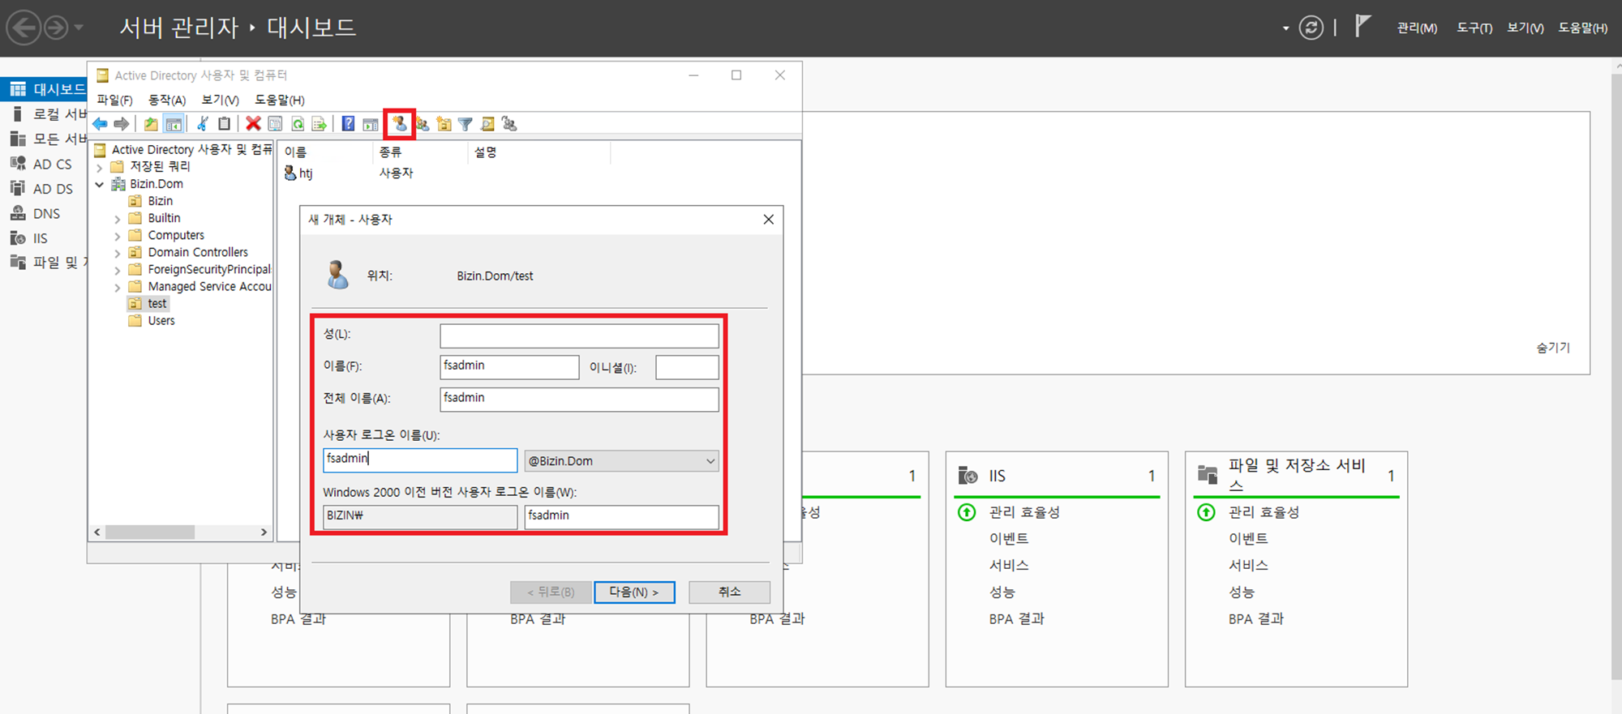Click the gray forward arrow in ADUC toolbar
Image resolution: width=1622 pixels, height=714 pixels.
point(122,124)
